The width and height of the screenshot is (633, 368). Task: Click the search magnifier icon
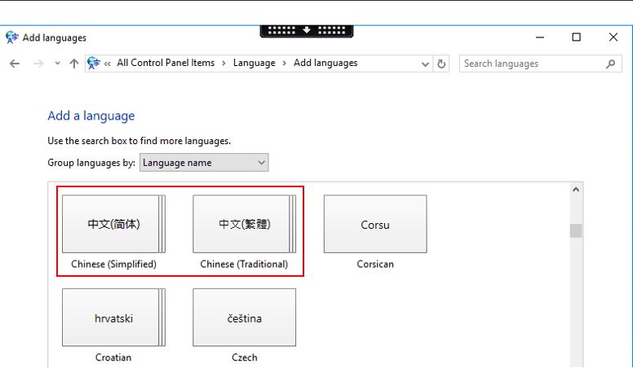pyautogui.click(x=611, y=64)
